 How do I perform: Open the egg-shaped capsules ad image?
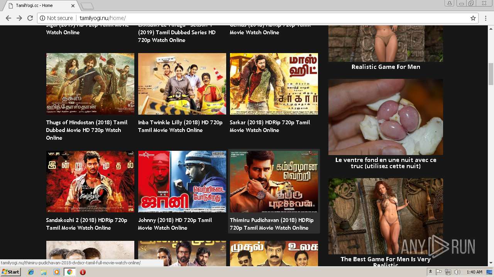click(386, 117)
